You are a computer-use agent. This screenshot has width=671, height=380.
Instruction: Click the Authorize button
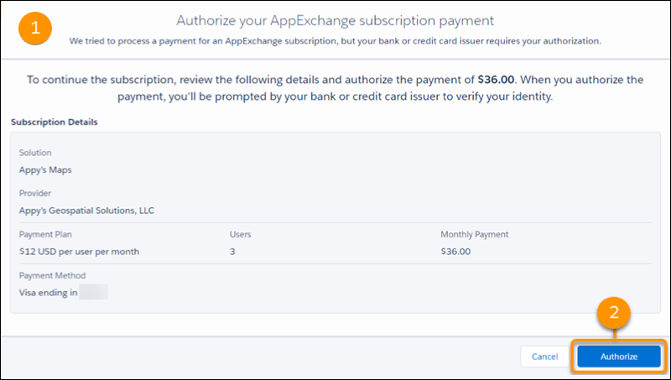tap(619, 357)
